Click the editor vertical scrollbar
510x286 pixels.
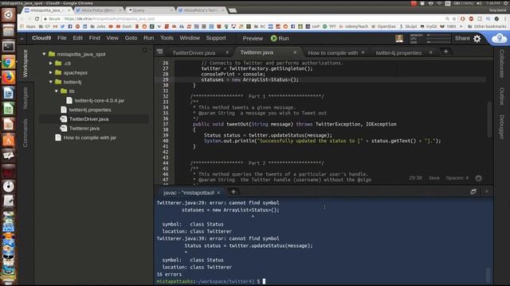pyautogui.click(x=489, y=120)
